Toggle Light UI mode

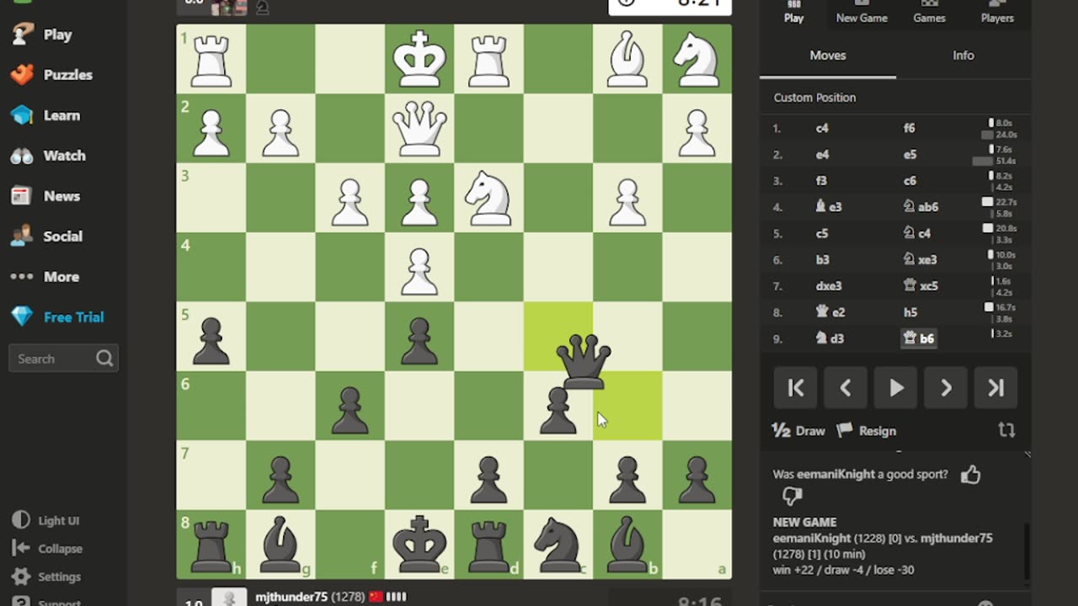[47, 520]
